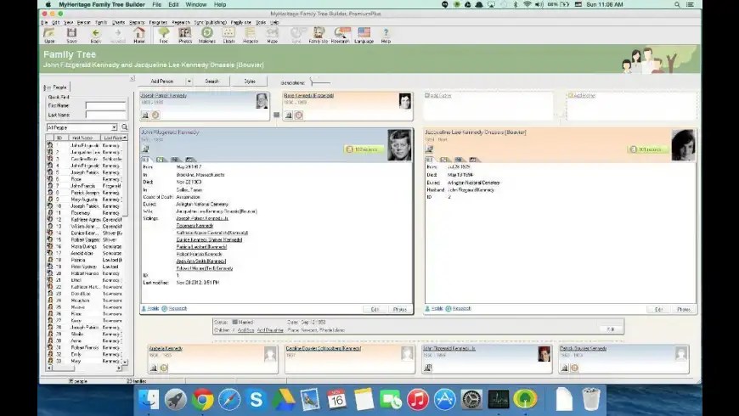Image resolution: width=739 pixels, height=416 pixels.
Task: Click the tree icon on Joseph Patrick Kennedy's card
Action: point(145,115)
